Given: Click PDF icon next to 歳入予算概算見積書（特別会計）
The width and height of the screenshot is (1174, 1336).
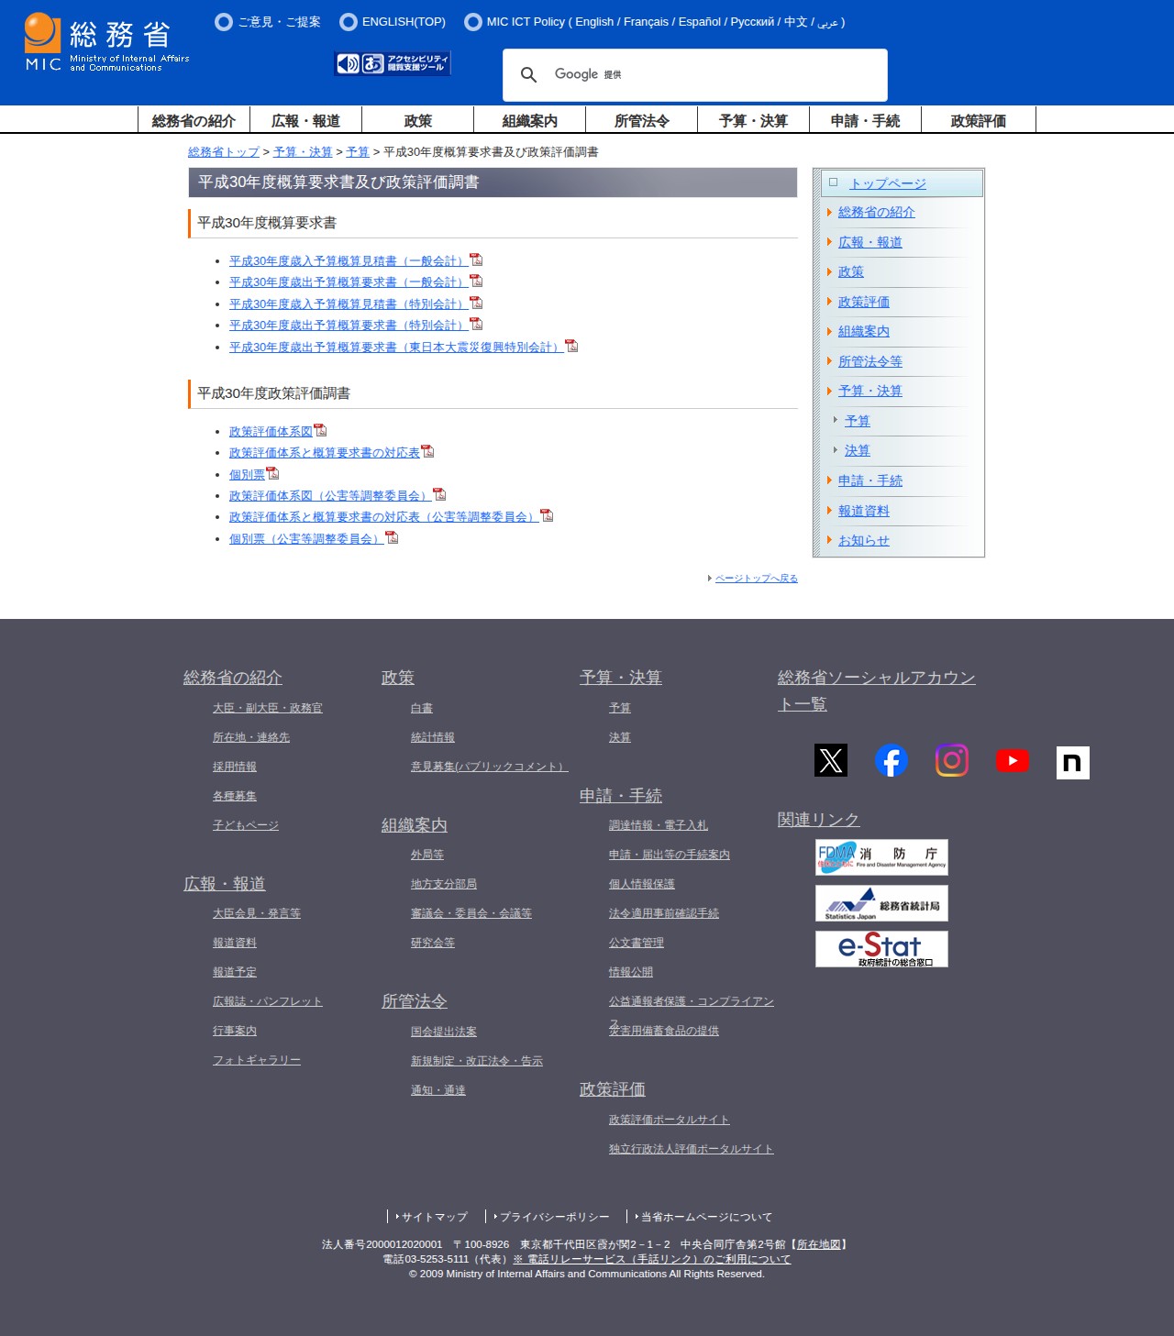Looking at the screenshot, I should (476, 303).
